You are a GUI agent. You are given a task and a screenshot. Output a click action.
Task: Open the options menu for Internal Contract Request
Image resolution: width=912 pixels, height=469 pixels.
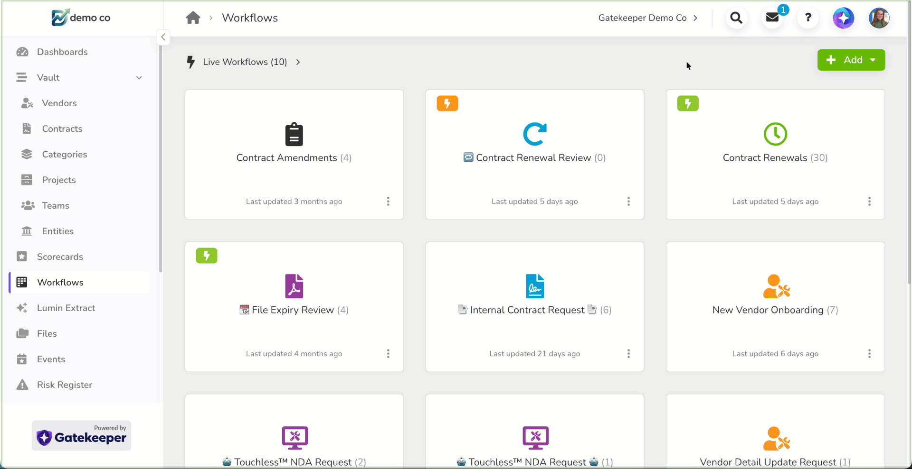coord(628,354)
